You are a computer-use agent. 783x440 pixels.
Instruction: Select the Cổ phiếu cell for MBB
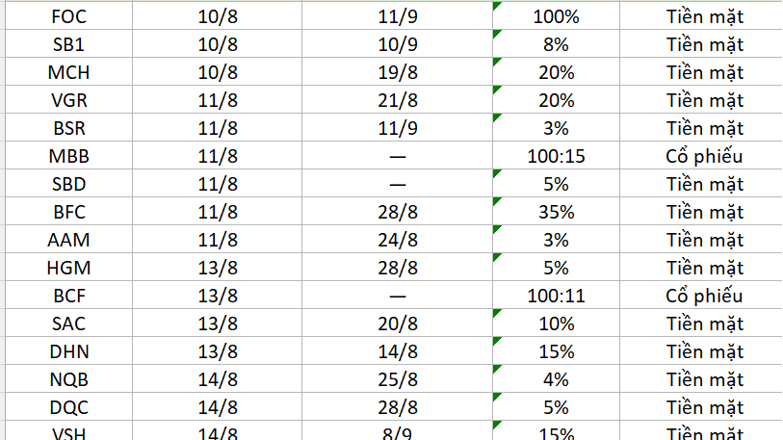click(x=704, y=156)
